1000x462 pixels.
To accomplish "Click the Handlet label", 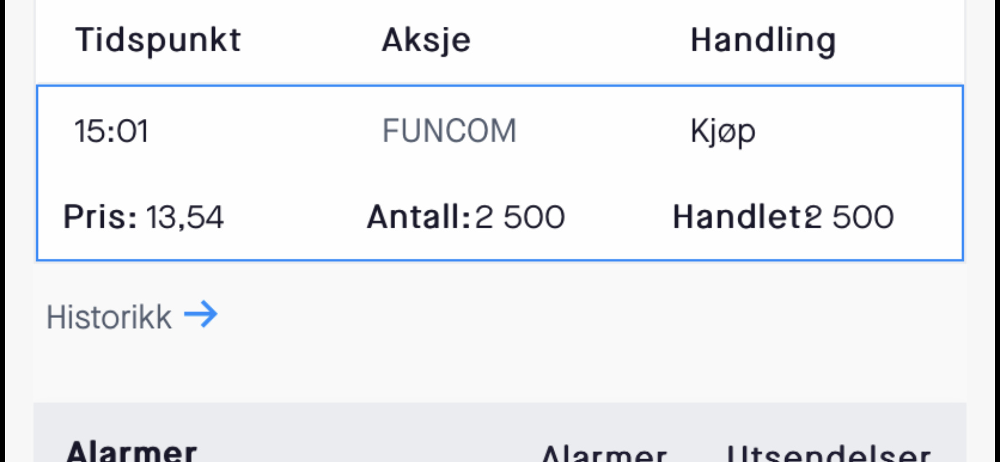I will pyautogui.click(x=738, y=217).
